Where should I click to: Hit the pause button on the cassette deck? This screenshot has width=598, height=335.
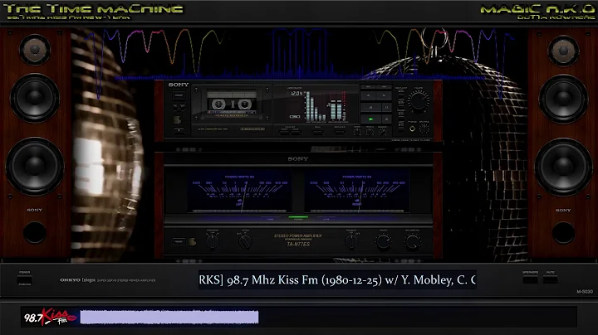[x=387, y=107]
